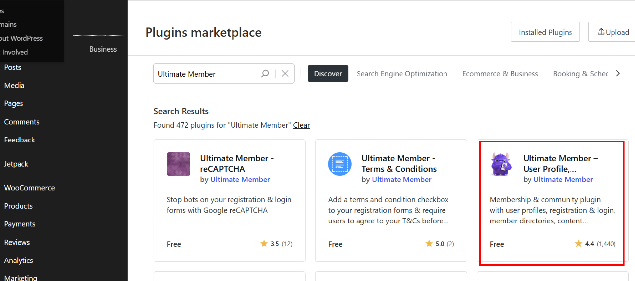The image size is (635, 281).
Task: Click the 5.0 star rating icon
Action: tap(429, 244)
